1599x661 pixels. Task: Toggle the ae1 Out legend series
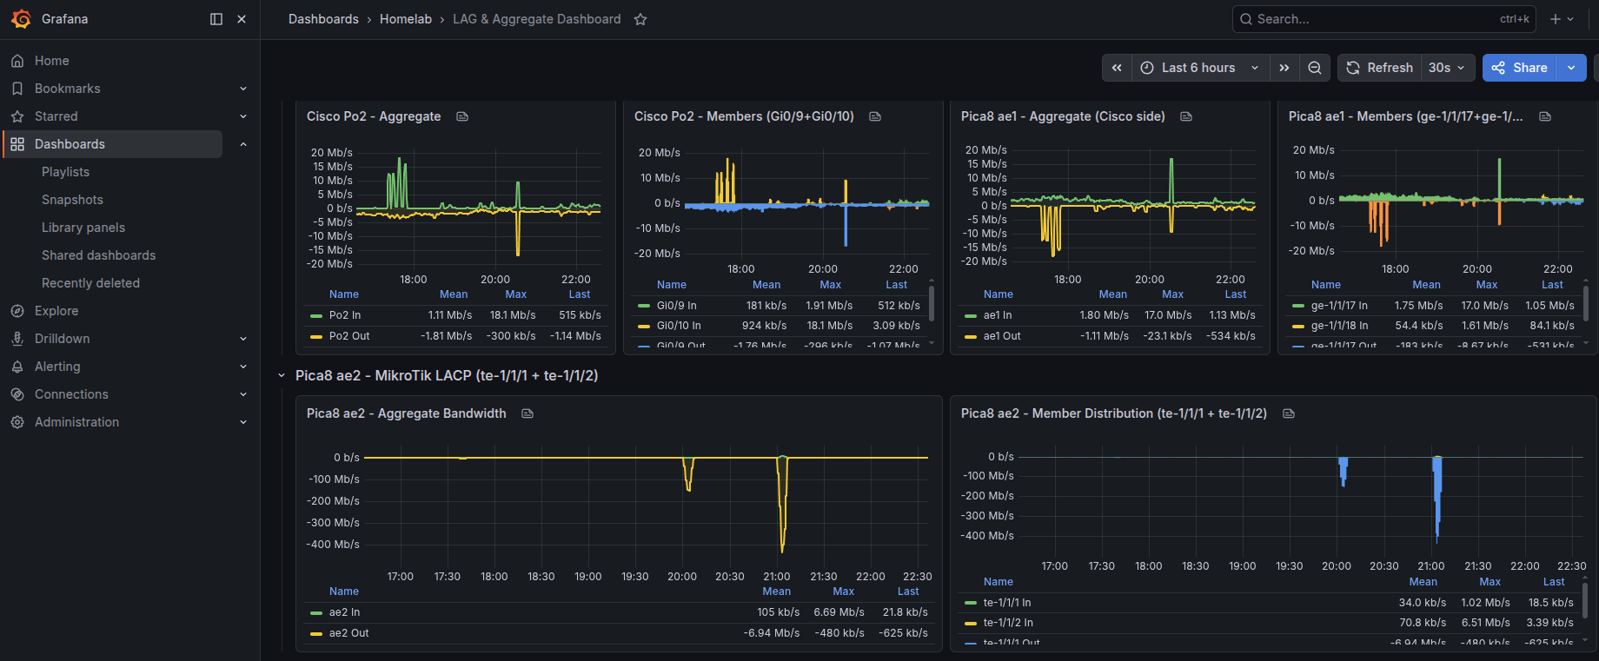click(1002, 336)
